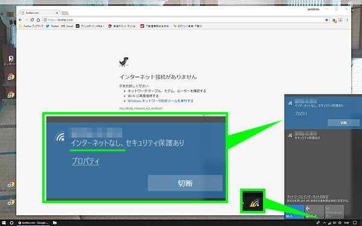
Task: Open the volume control in the tray
Action: (334, 223)
